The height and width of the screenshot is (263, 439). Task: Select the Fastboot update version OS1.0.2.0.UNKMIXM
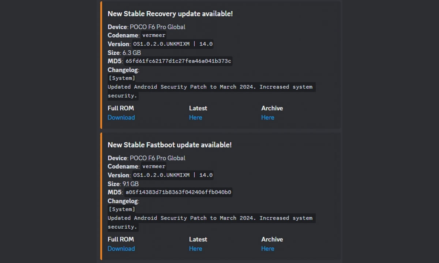[x=161, y=175]
